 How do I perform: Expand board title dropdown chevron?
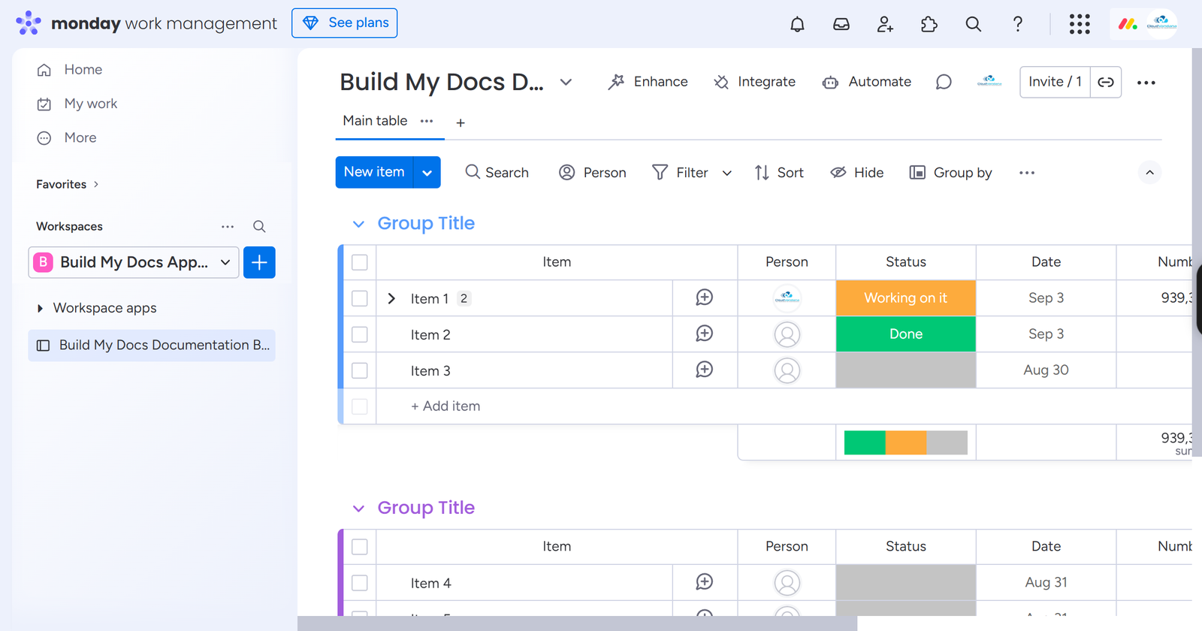tap(566, 82)
